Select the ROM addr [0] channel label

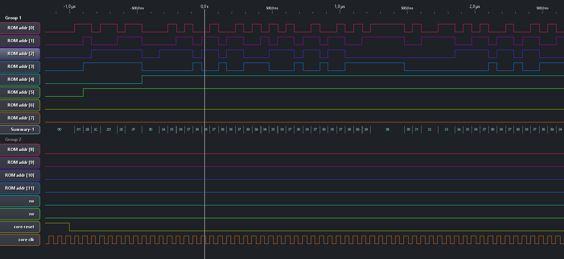click(20, 28)
